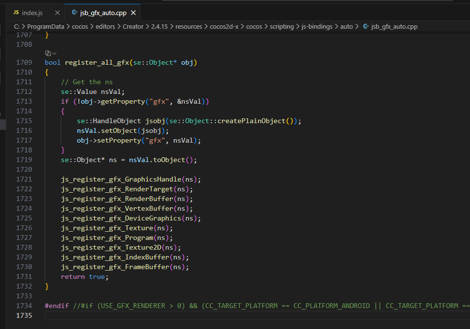Click the C++ icon in the breadcrumb path

coord(366,26)
